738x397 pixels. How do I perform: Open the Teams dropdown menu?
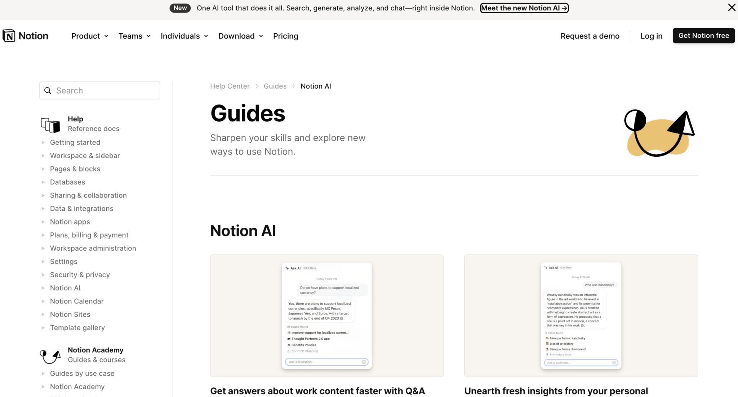[134, 36]
